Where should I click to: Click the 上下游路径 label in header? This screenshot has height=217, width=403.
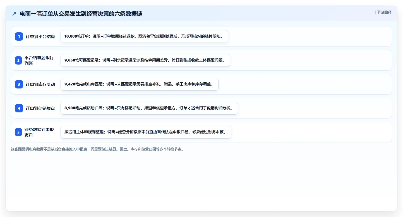point(382,12)
